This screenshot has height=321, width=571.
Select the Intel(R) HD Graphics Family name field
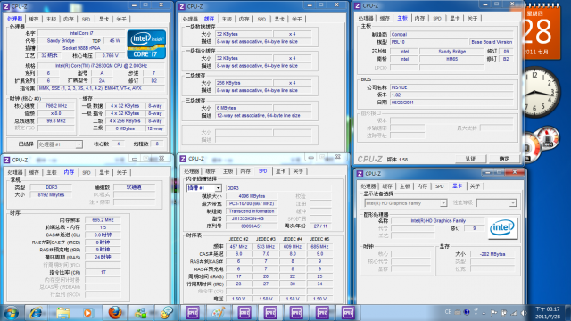coord(438,220)
